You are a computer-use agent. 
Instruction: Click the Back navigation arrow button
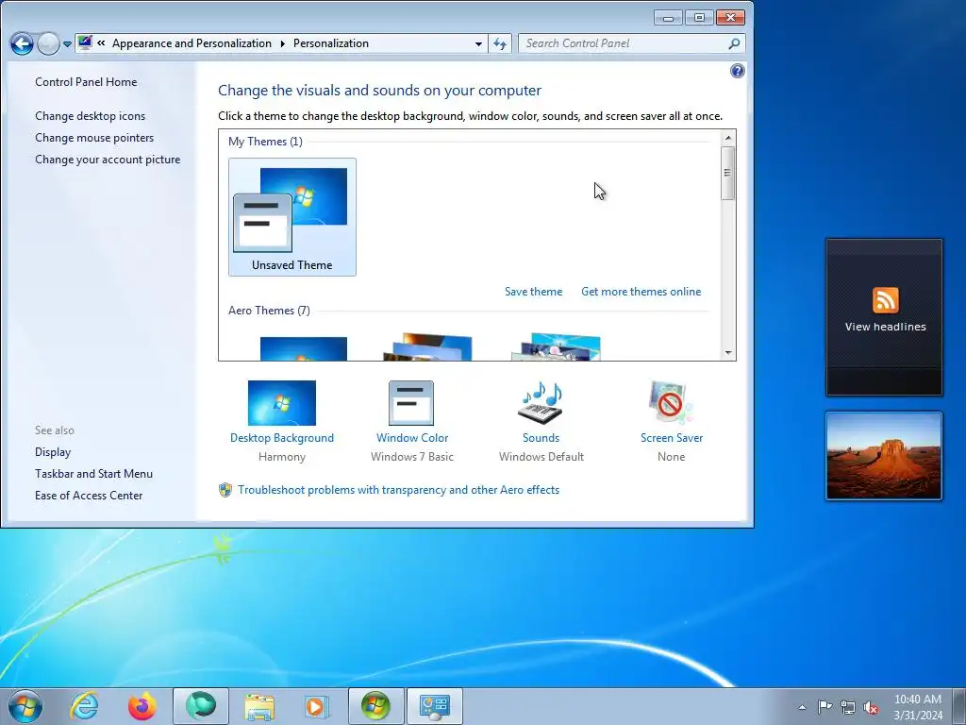coord(23,43)
